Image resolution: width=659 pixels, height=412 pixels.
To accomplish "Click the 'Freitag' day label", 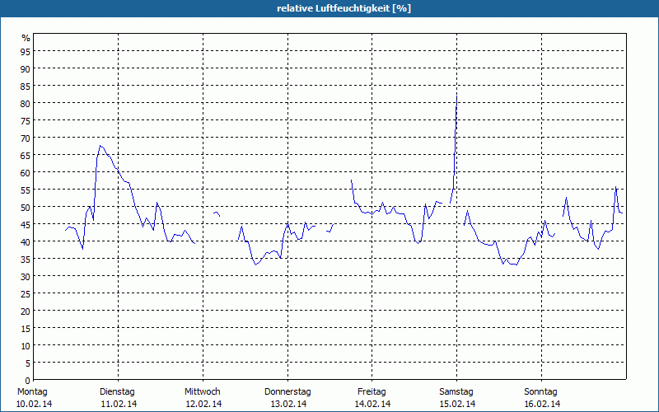I will pos(372,391).
